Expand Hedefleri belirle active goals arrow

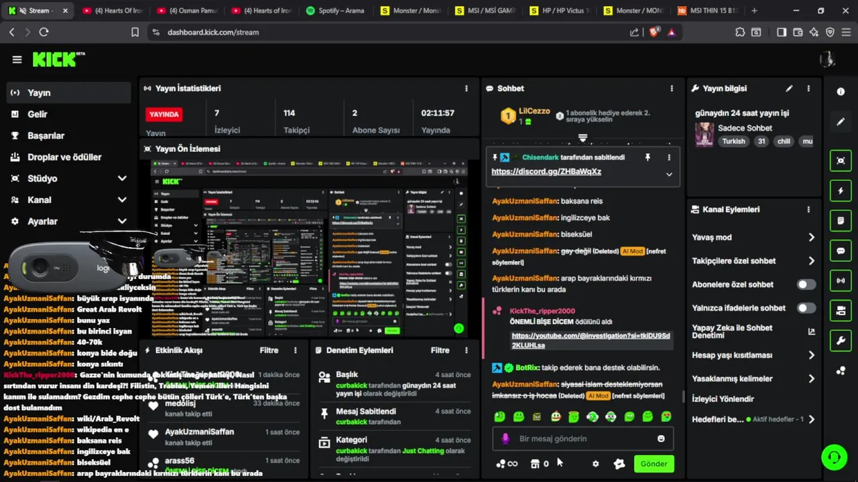[811, 420]
